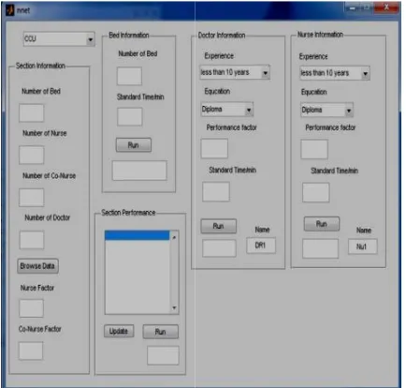Viewport: 406px width, 388px height.
Task: Click Bed Information result box below Run
Action: (139, 171)
